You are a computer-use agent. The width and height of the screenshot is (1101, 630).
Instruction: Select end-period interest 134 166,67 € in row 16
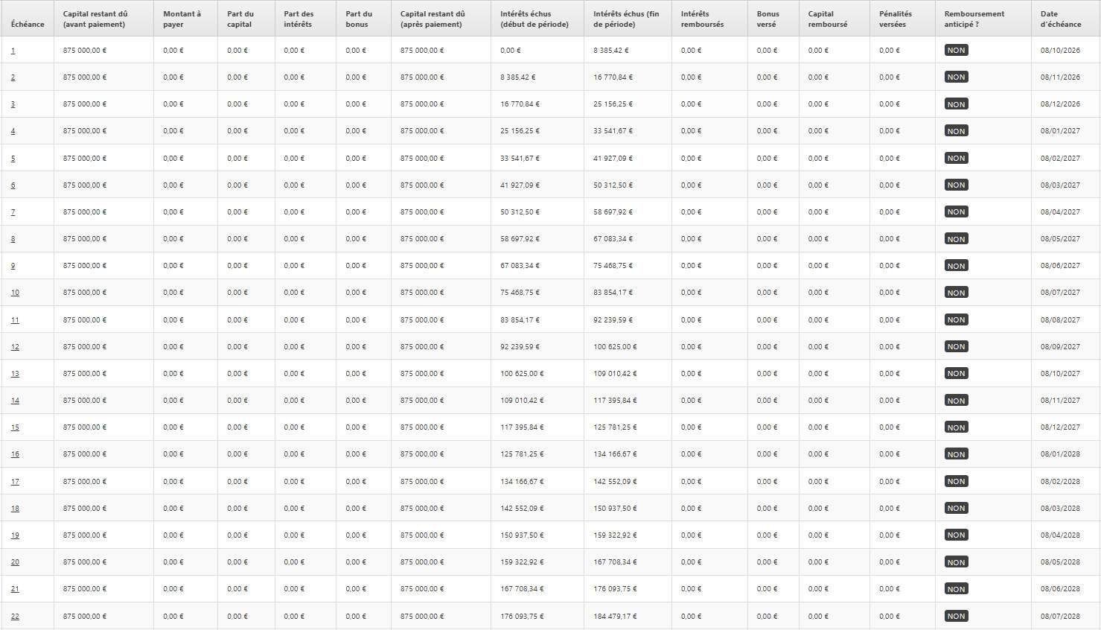[x=615, y=454]
